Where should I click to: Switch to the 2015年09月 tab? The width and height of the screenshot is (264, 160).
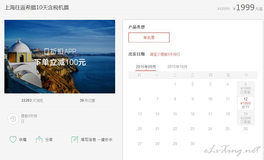146,67
